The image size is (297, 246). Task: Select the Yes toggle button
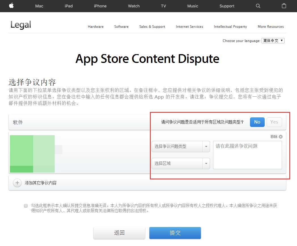coord(274,122)
